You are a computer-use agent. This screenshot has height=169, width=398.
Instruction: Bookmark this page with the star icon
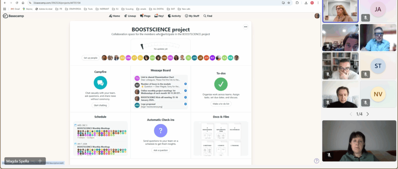(288, 3)
